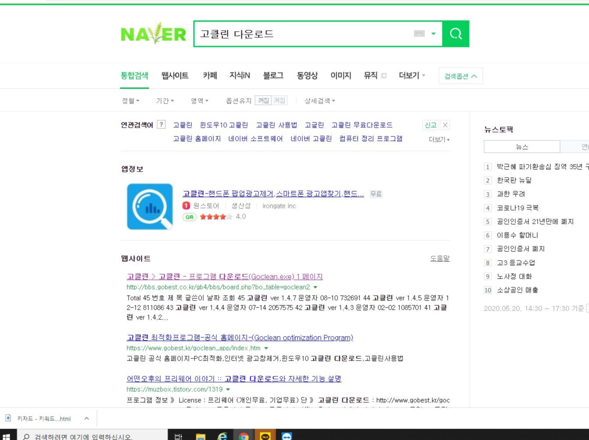Open the 지식iN tab
Viewport: 589px width, 440px height.
(240, 75)
